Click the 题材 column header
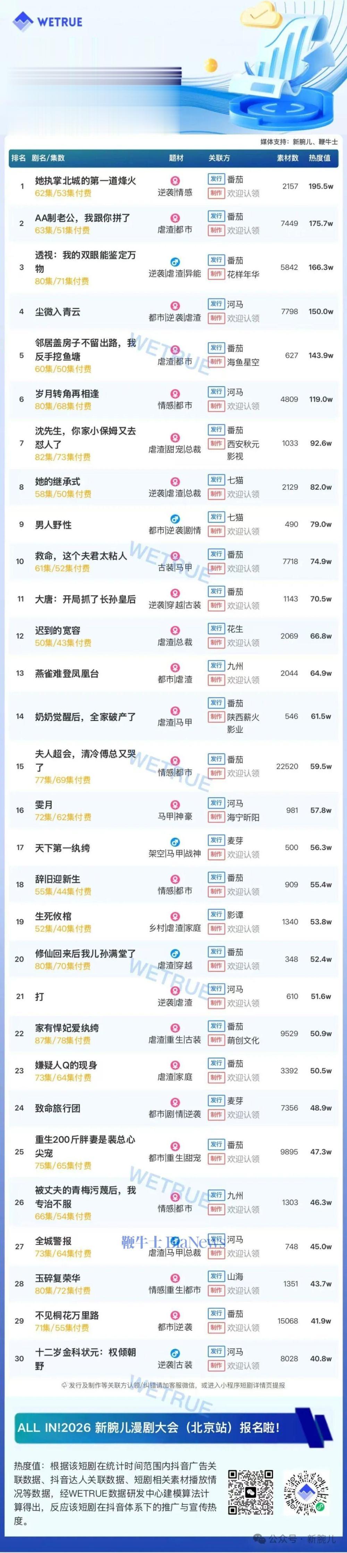Image resolution: width=347 pixels, height=1553 pixels. [176, 158]
